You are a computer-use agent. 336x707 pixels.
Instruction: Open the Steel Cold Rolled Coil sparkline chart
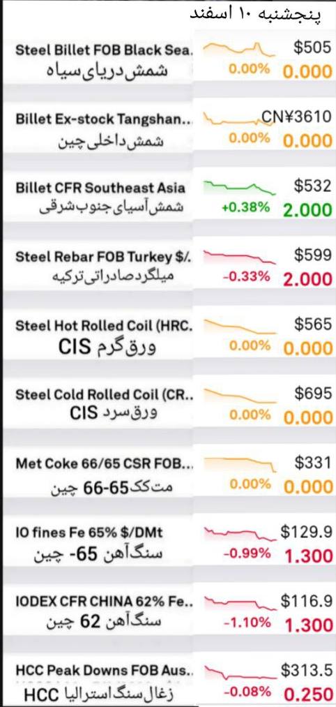[x=238, y=396]
